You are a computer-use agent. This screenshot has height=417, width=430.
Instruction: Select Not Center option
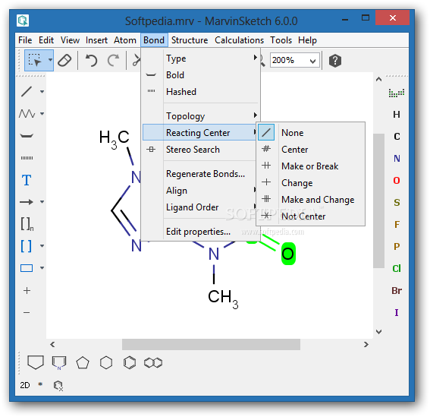(x=311, y=216)
